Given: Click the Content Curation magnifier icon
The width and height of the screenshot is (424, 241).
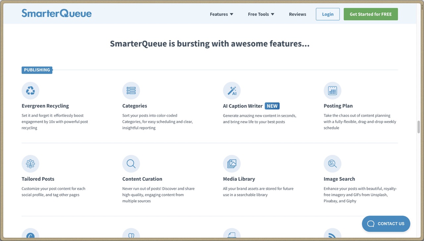Looking at the screenshot, I should (131, 164).
